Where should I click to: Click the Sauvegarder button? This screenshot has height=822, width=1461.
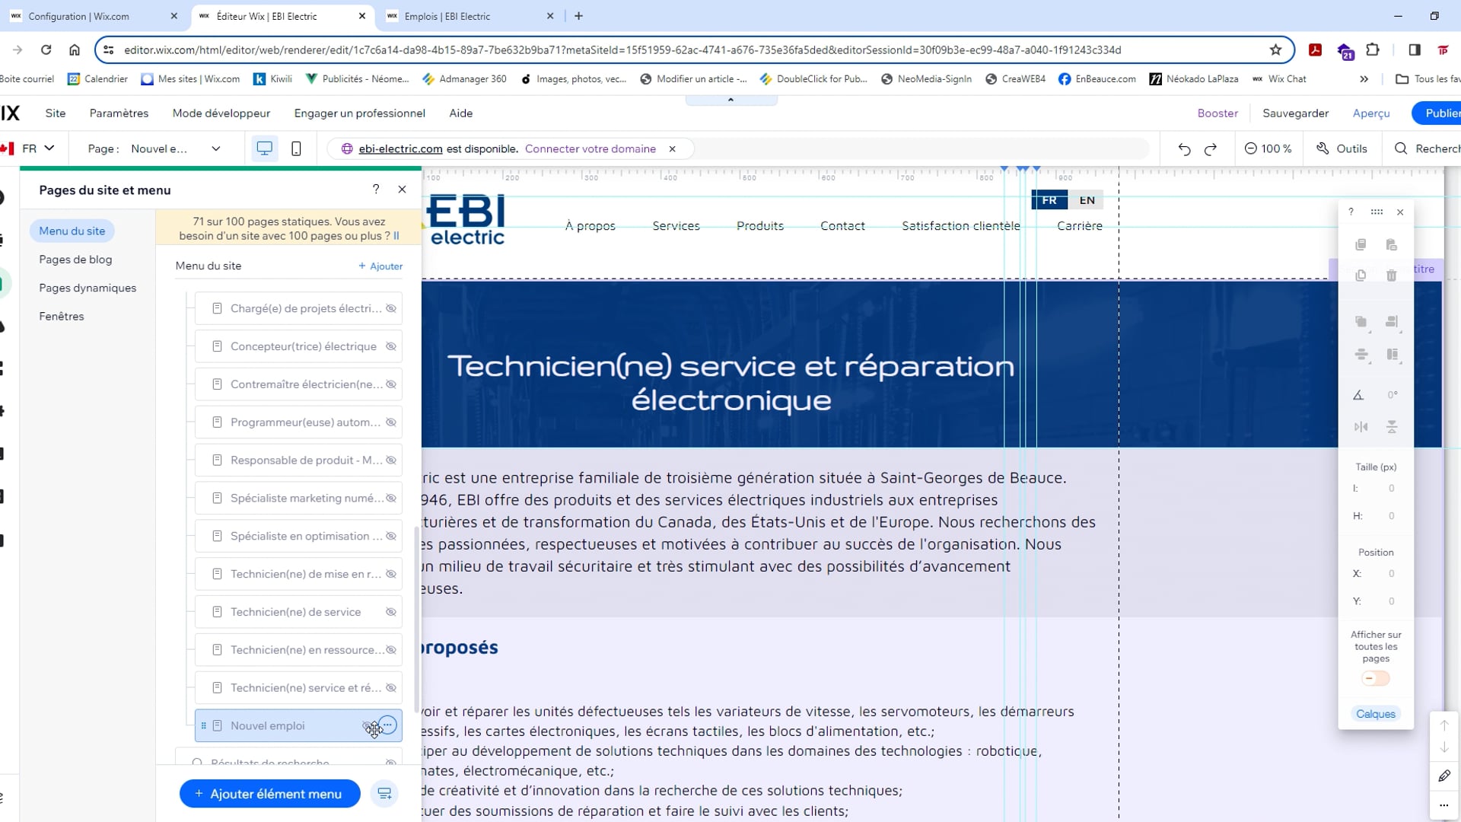coord(1295,113)
